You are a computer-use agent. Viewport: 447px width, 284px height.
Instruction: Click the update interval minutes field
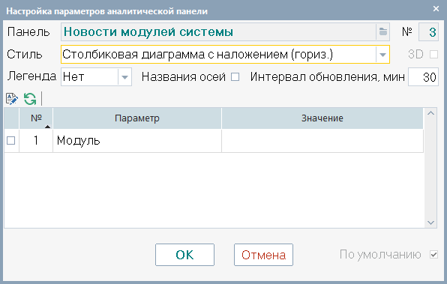tap(423, 77)
